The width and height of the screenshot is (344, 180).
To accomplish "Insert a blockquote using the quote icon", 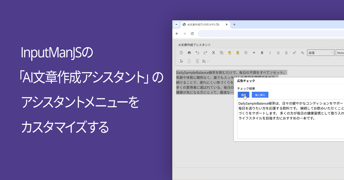I will tap(253, 53).
